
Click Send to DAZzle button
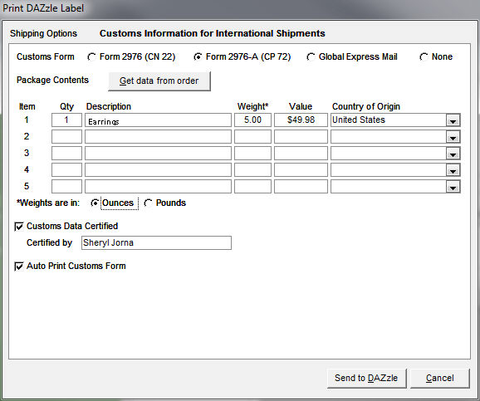366,379
